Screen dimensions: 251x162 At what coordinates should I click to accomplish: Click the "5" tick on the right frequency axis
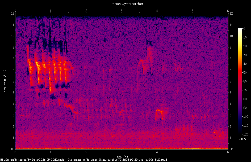231,93
